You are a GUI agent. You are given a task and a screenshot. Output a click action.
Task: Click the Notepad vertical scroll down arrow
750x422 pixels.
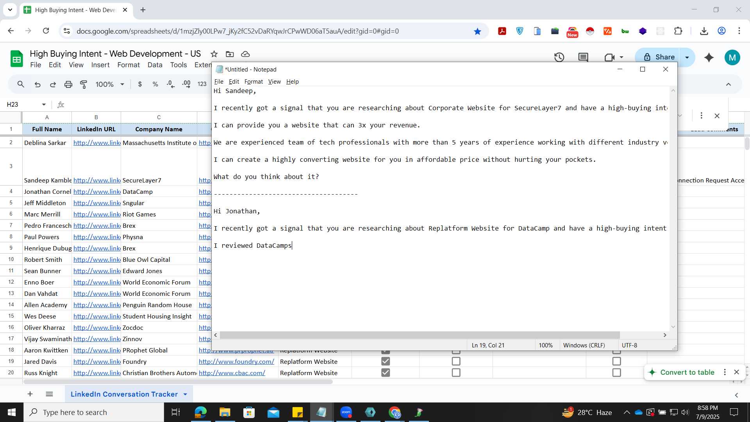[673, 327]
